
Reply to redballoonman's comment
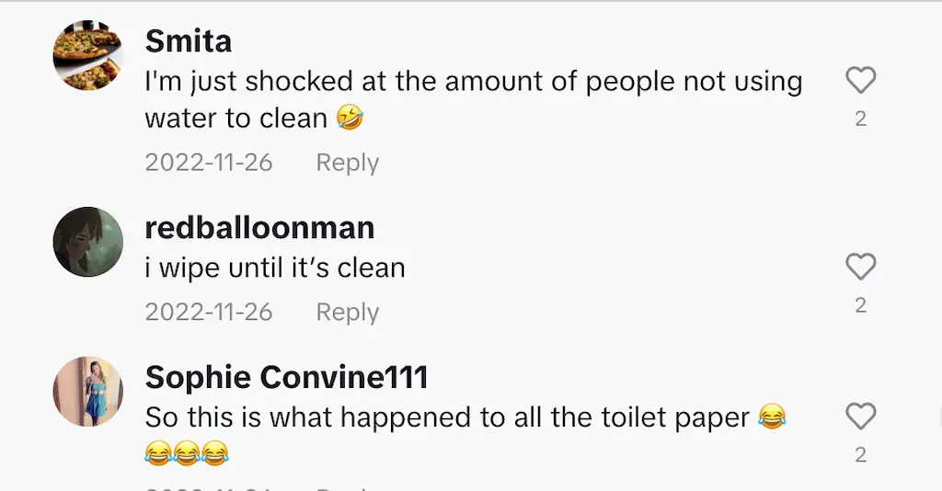pos(347,313)
